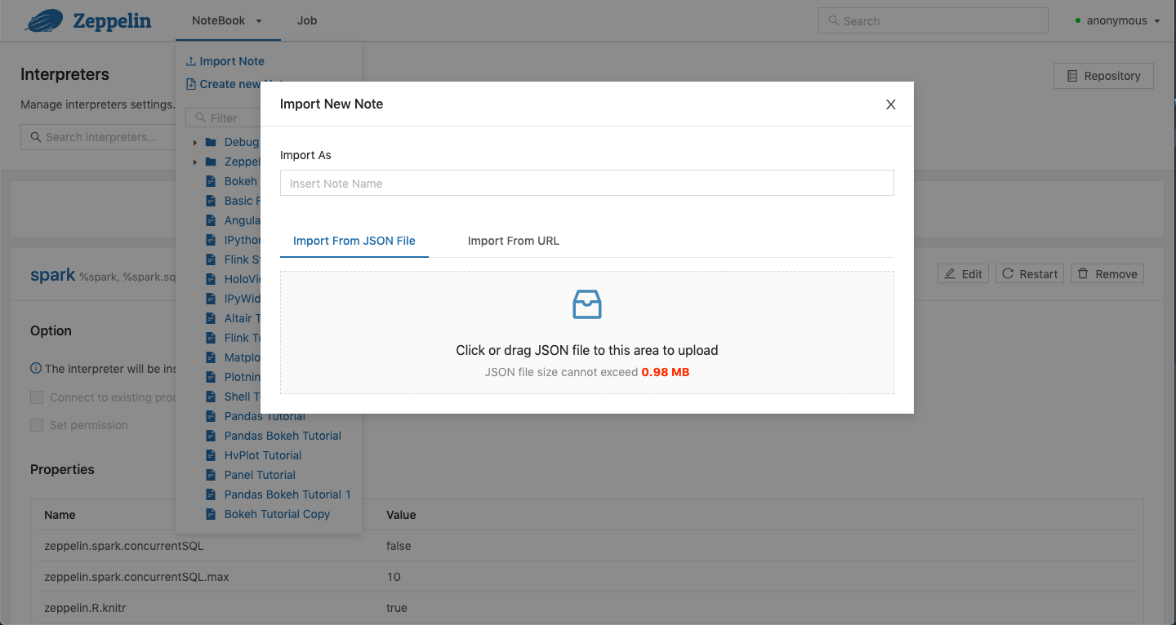The height and width of the screenshot is (625, 1176).
Task: Toggle Connect to existing process checkbox
Action: [x=37, y=397]
